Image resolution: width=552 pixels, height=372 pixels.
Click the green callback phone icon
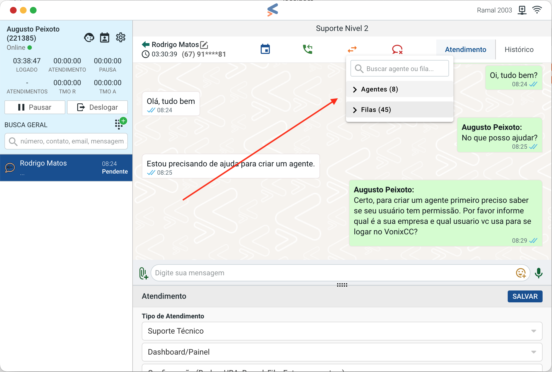(308, 49)
